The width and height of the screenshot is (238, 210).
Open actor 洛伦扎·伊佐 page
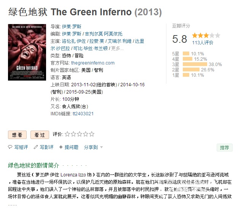coord(74,41)
